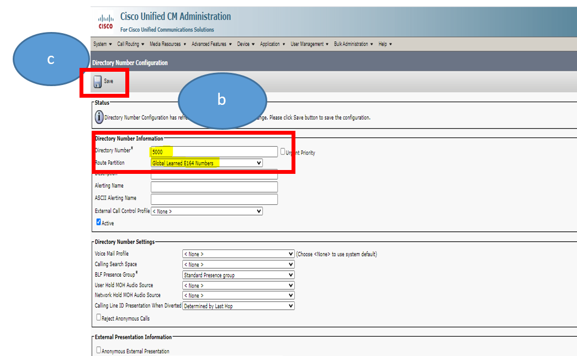Open the Help menu
Screen dimensions: 577x356
(385, 44)
